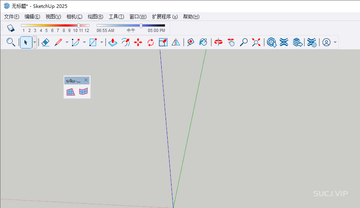Image resolution: width=360 pixels, height=208 pixels.
Task: Choose the red Line pencil tool
Action: [58, 42]
